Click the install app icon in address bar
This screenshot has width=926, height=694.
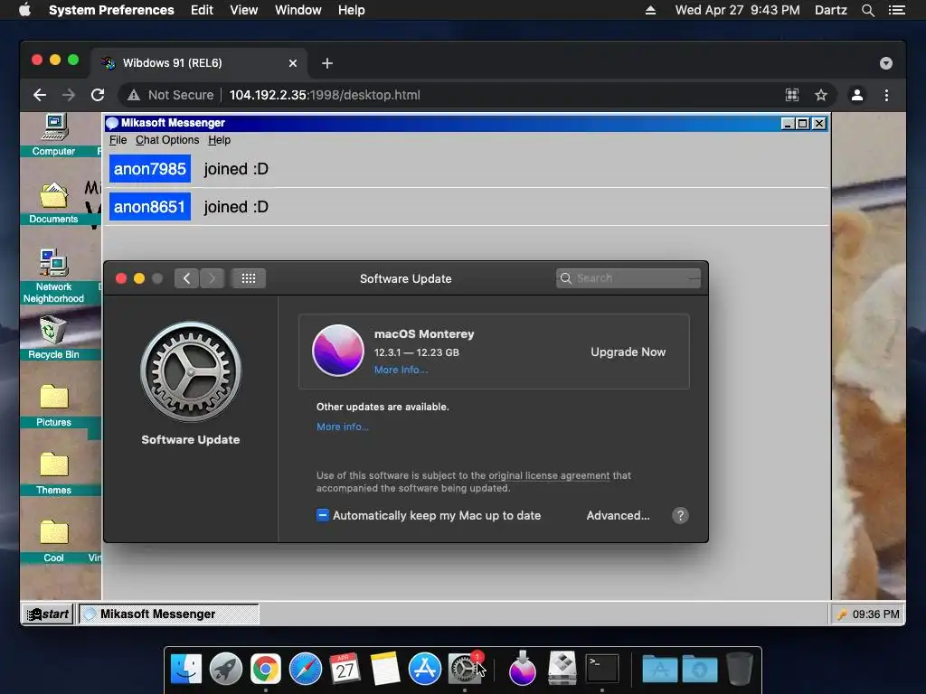coord(792,95)
